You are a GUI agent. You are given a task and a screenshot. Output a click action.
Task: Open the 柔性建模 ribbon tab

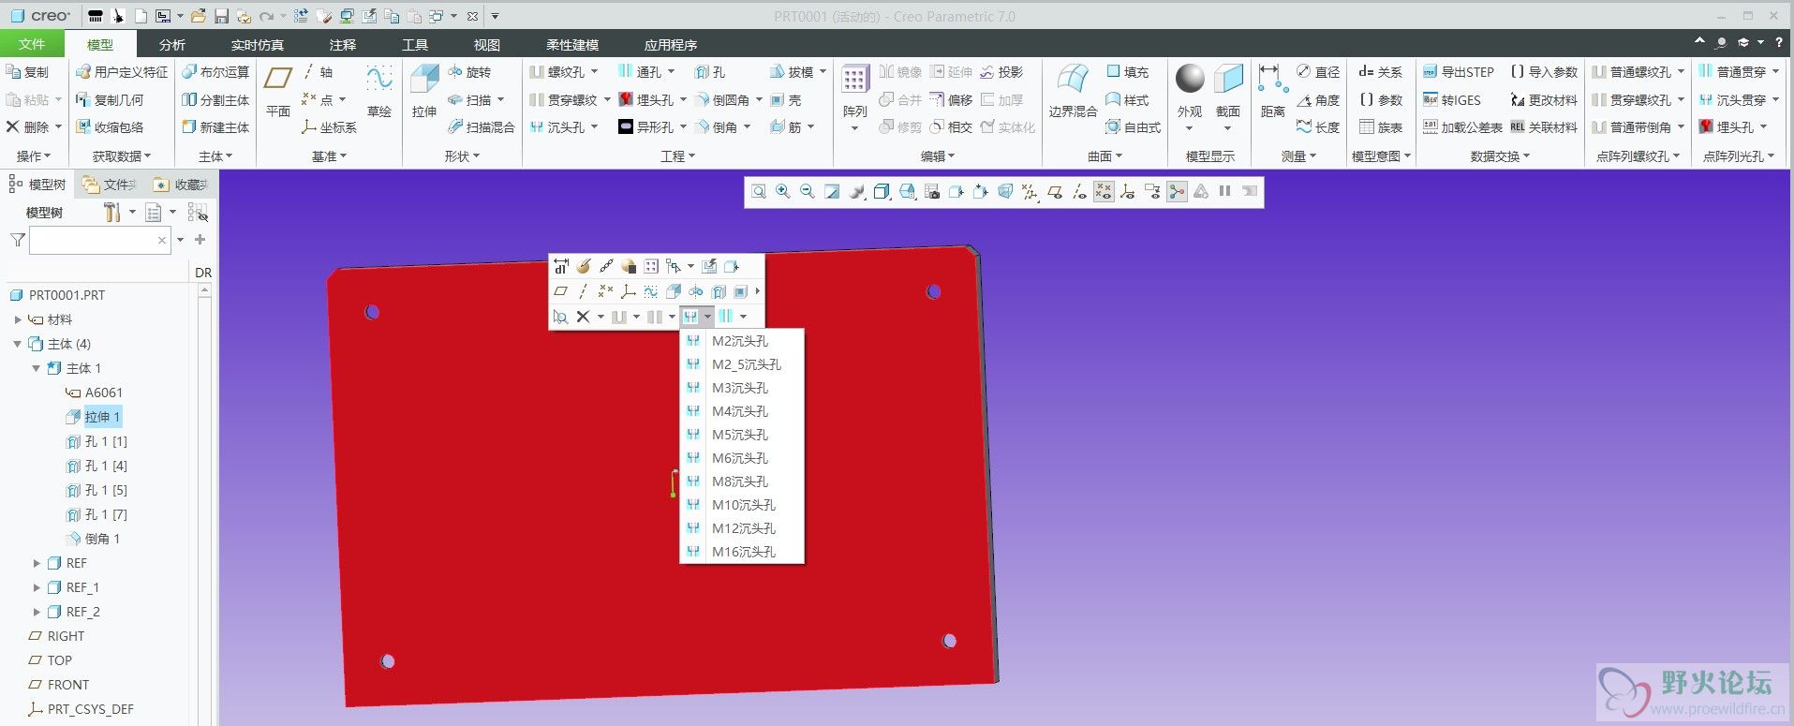click(x=572, y=44)
